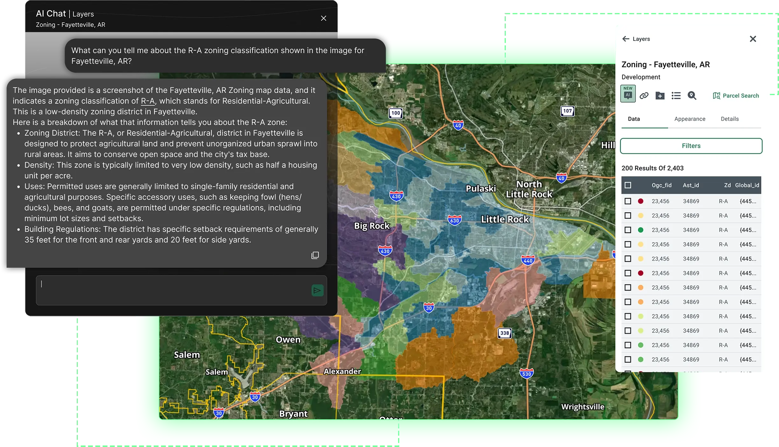
Task: Open the NEW AI chat icon
Action: (628, 93)
